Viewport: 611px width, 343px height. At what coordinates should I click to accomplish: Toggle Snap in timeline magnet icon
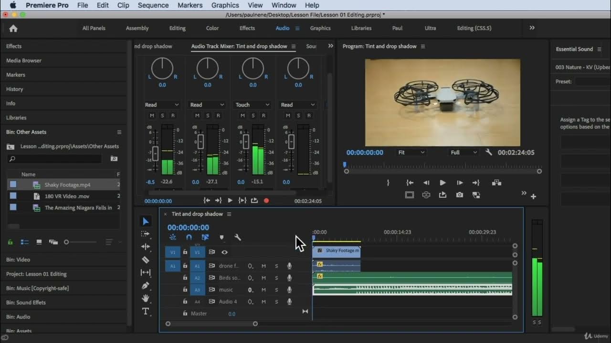pos(189,237)
